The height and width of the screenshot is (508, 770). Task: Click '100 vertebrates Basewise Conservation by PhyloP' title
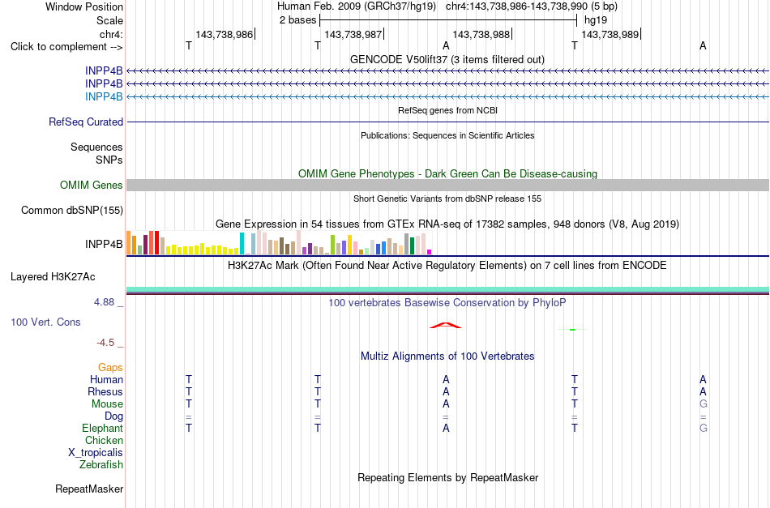click(447, 303)
